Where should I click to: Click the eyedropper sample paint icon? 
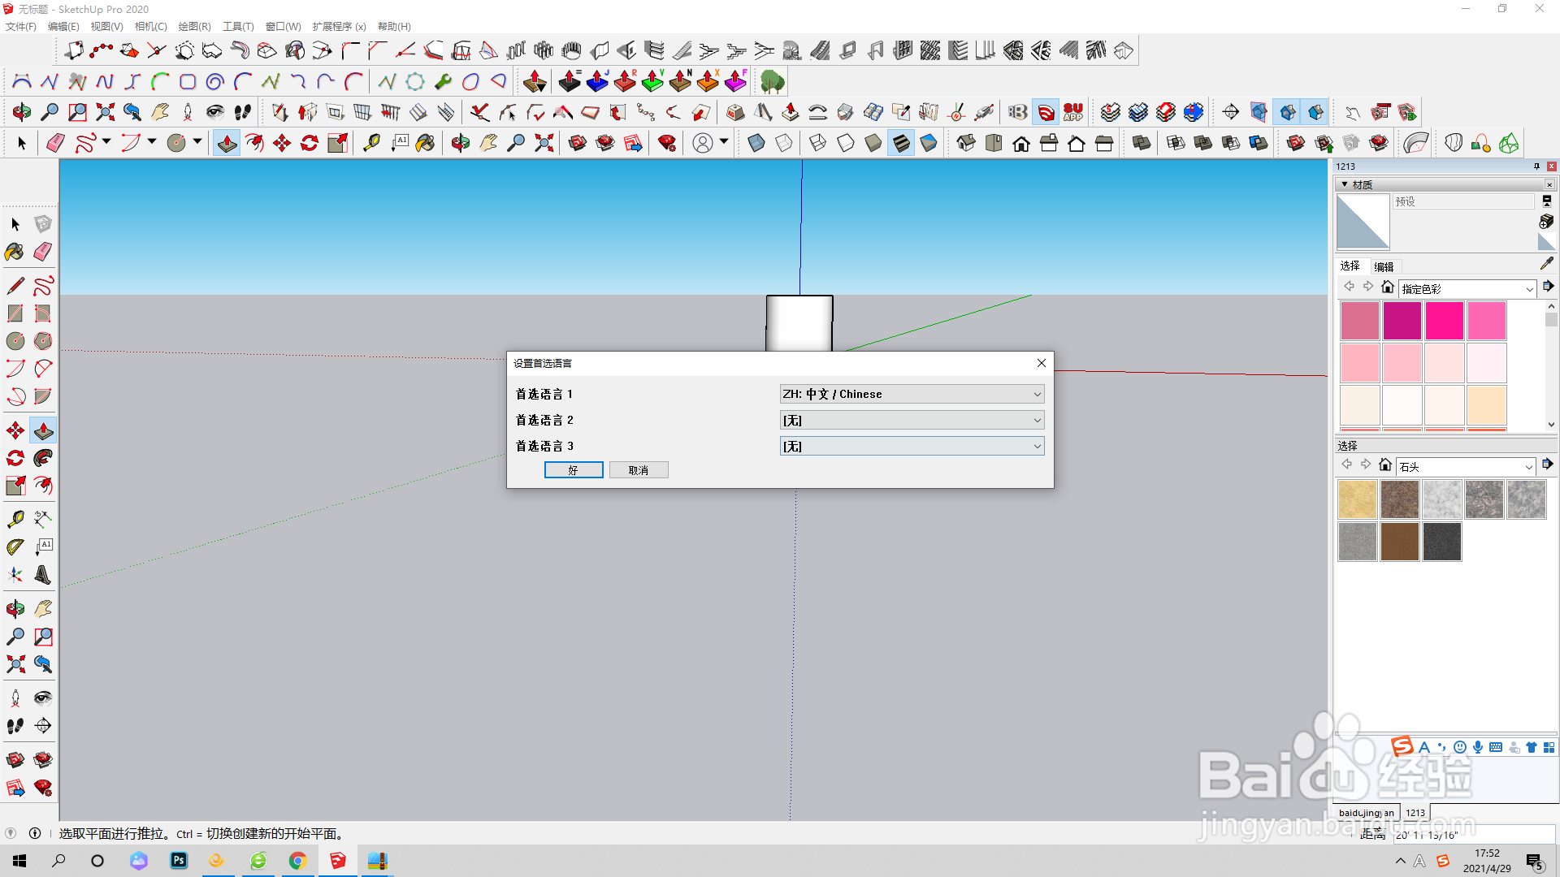pyautogui.click(x=1546, y=264)
